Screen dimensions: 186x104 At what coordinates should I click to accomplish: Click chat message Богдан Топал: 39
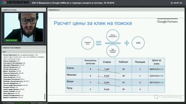pyautogui.click(x=10, y=87)
